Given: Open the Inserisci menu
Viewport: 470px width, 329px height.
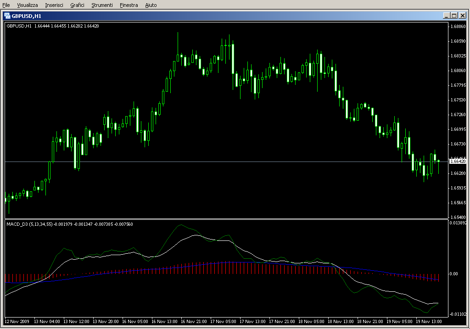Looking at the screenshot, I should (x=54, y=5).
